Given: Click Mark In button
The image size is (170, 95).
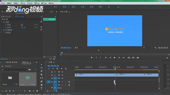Looking at the screenshot, I should click(96, 57).
